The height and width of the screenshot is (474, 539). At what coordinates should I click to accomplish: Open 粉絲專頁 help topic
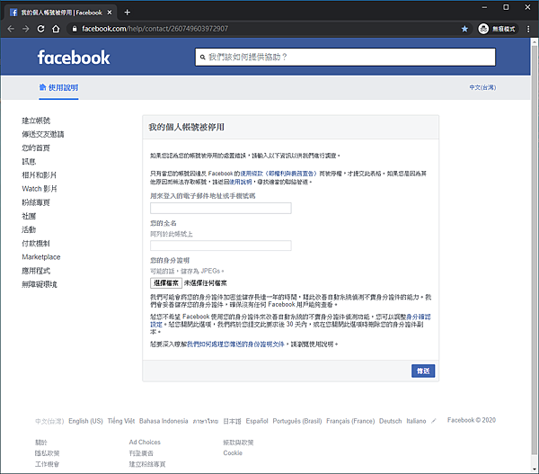point(36,202)
